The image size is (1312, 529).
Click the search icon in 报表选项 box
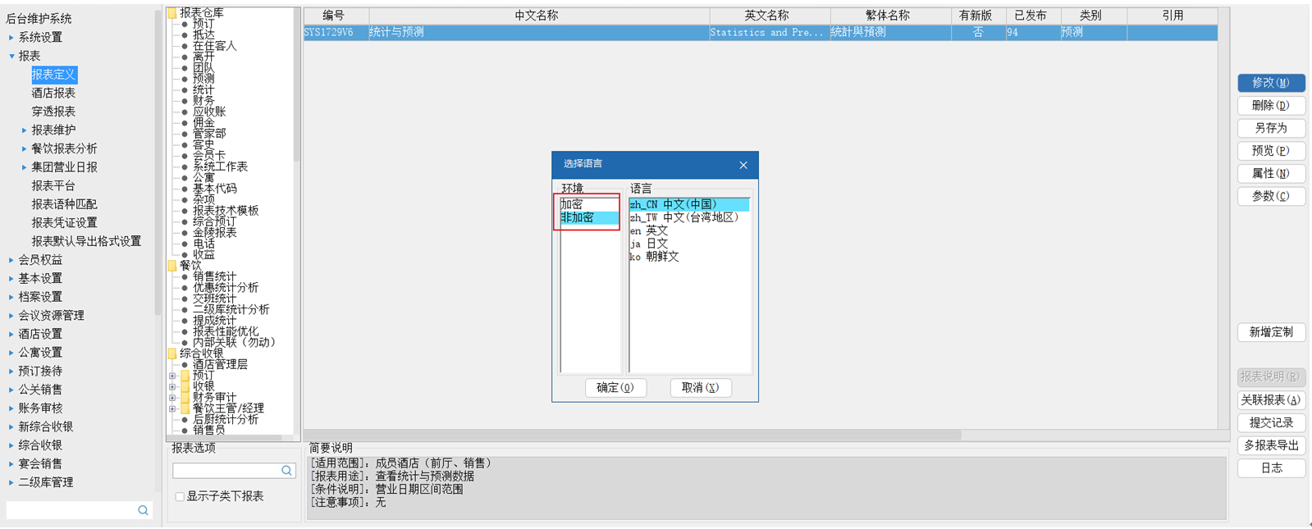(286, 471)
